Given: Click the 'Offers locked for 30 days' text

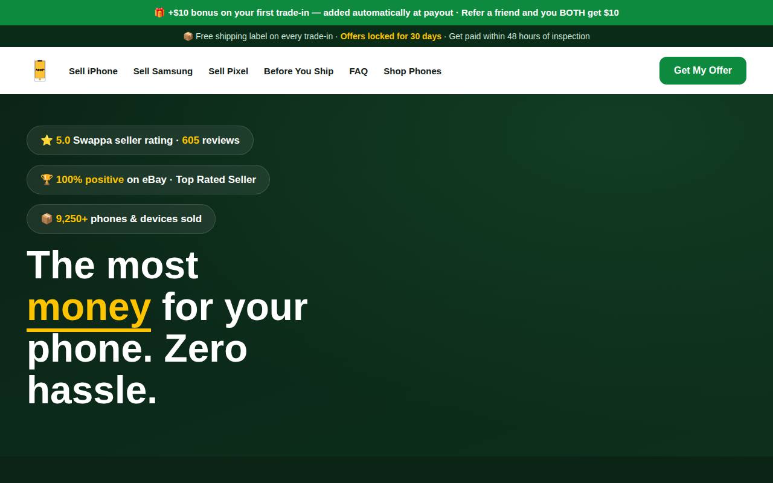Looking at the screenshot, I should tap(391, 36).
